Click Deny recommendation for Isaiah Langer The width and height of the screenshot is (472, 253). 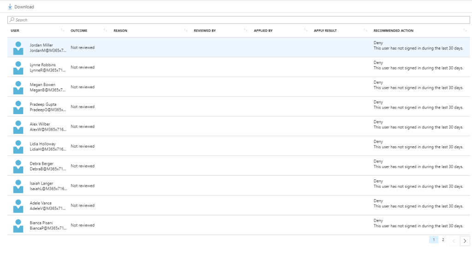(x=378, y=181)
